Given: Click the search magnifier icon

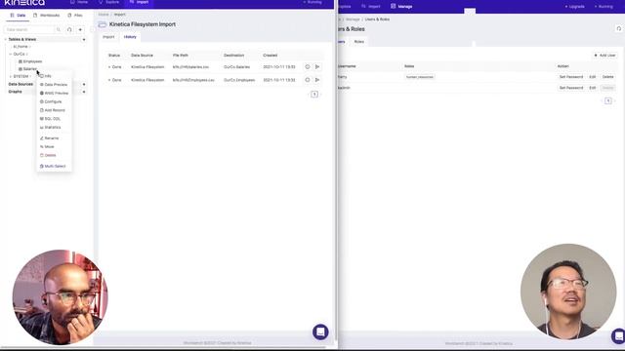Looking at the screenshot, I should tap(59, 29).
